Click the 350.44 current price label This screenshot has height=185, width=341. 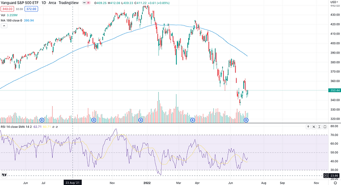(335, 90)
